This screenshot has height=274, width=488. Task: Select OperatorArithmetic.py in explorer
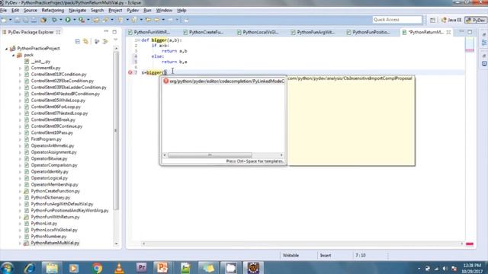[53, 145]
